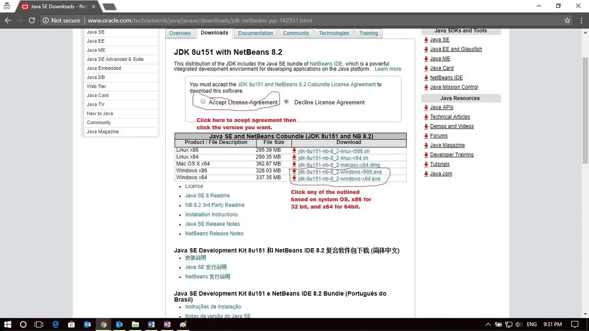
Task: Open Web Tier in left sidebar
Action: [x=96, y=86]
